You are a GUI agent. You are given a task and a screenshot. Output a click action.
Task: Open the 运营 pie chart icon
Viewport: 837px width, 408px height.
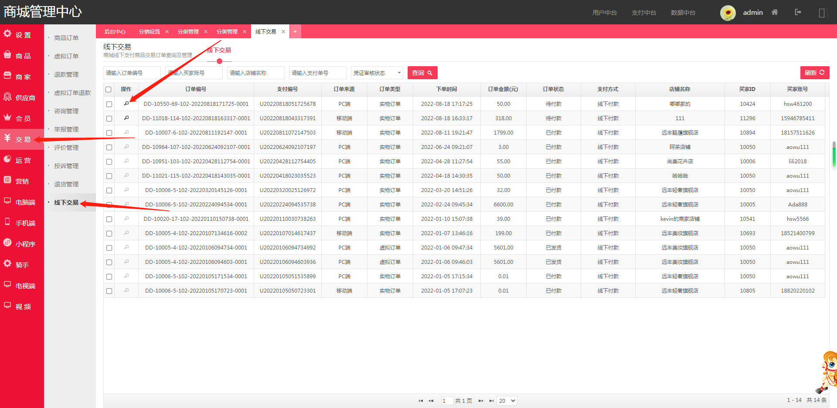click(x=7, y=159)
